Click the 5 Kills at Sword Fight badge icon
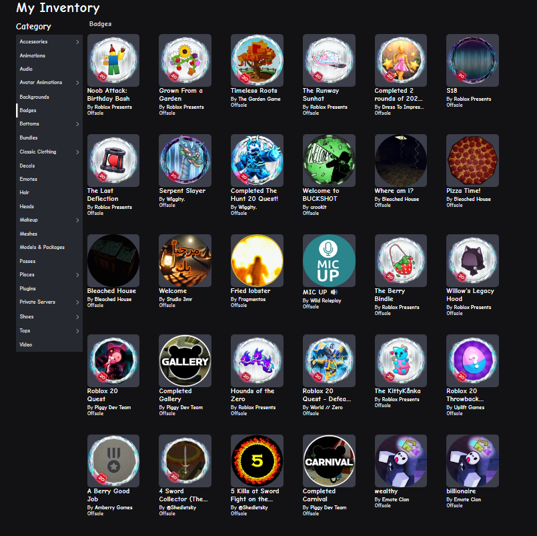537x536 pixels. tap(257, 461)
